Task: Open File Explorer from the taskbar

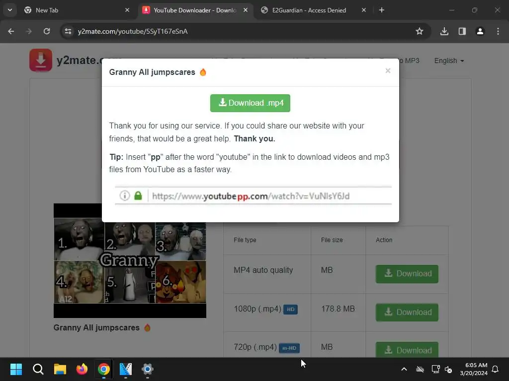Action: coord(60,369)
